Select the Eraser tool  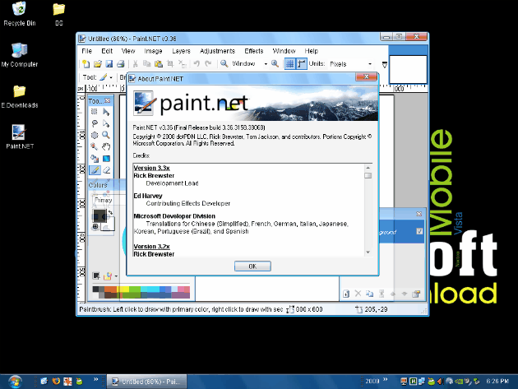[106, 170]
